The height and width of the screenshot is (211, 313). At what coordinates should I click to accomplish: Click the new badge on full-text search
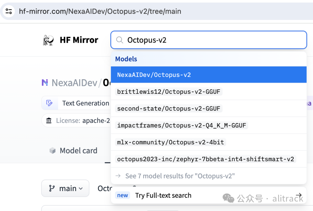tap(123, 195)
